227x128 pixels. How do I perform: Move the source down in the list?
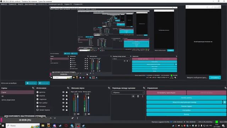55,118
